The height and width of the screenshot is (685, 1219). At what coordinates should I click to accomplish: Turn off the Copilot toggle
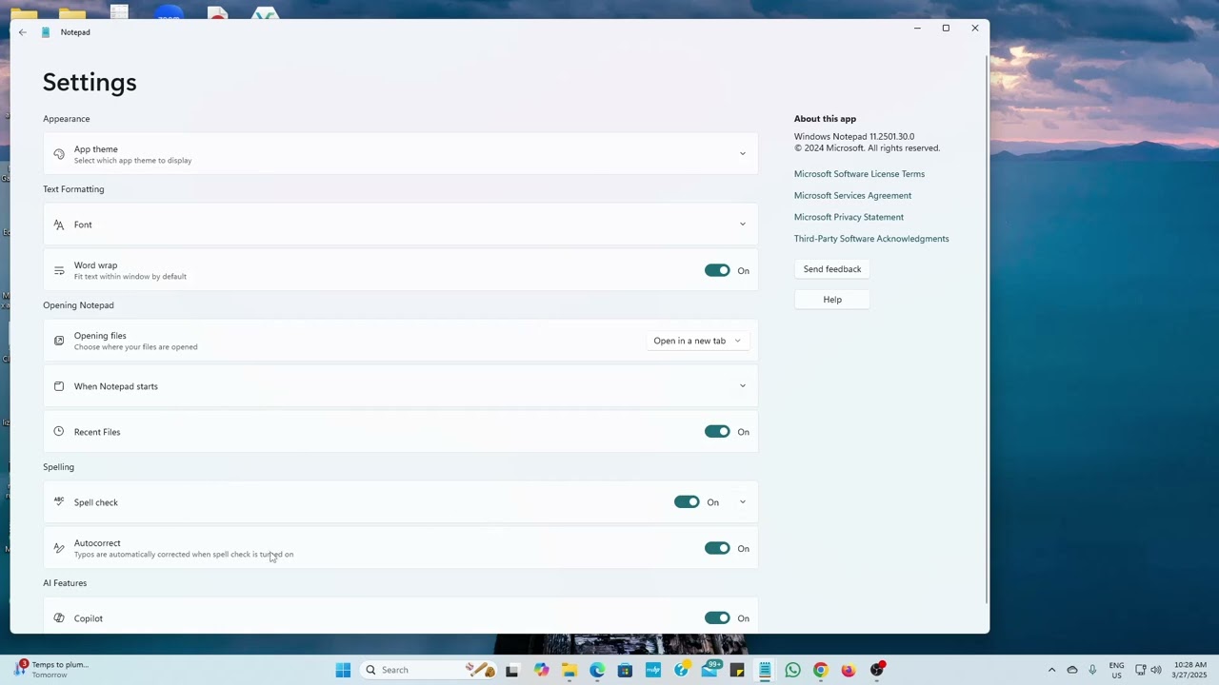(x=717, y=618)
